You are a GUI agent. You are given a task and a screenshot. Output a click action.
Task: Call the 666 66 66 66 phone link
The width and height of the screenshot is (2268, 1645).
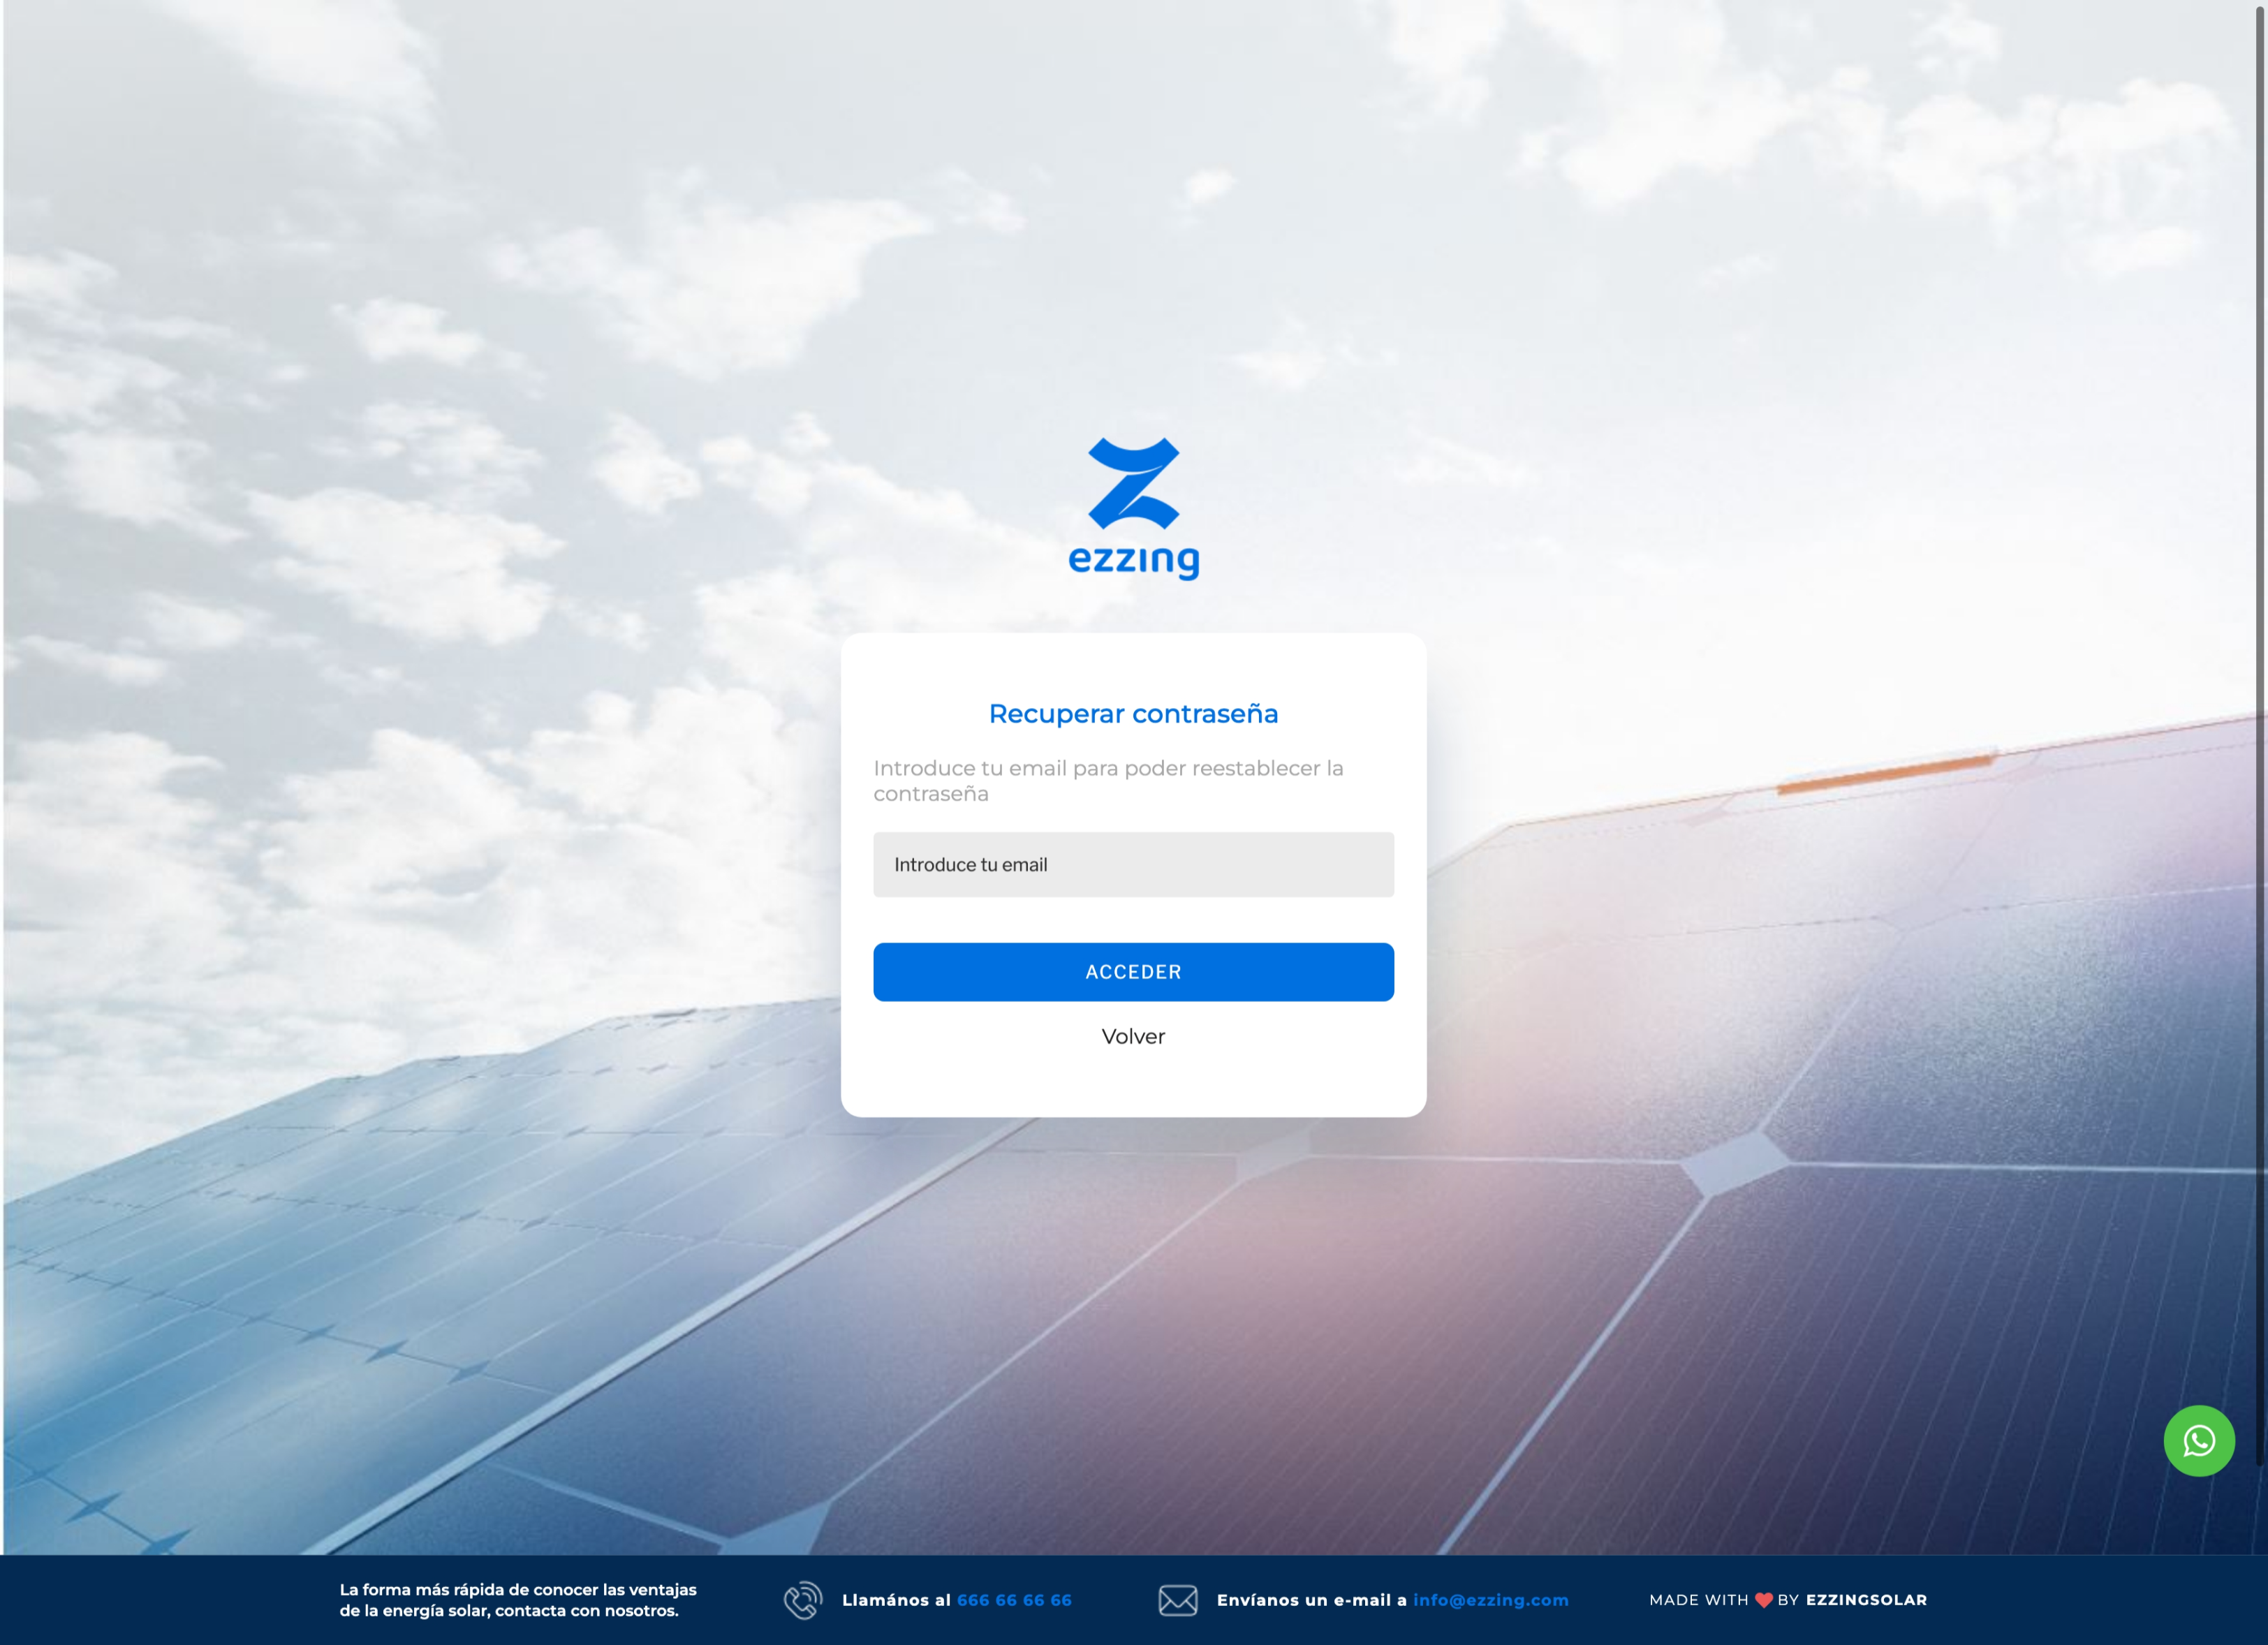pos(1014,1600)
